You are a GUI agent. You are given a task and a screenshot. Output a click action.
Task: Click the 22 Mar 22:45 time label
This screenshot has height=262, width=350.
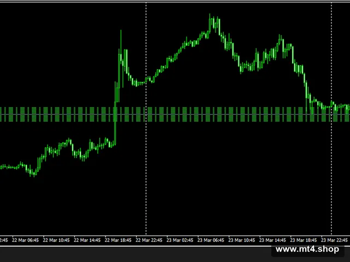149,240
